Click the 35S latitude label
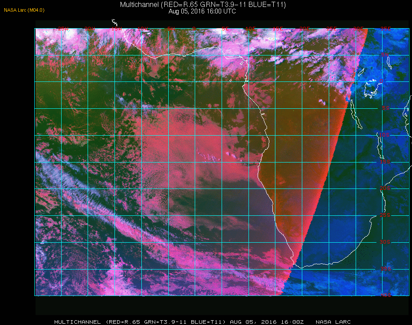 (x=386, y=269)
